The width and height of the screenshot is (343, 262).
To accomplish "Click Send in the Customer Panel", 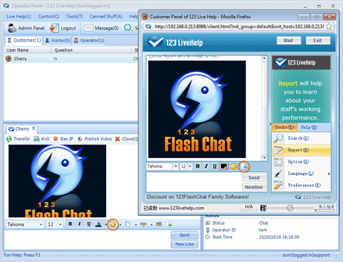I will 254,178.
